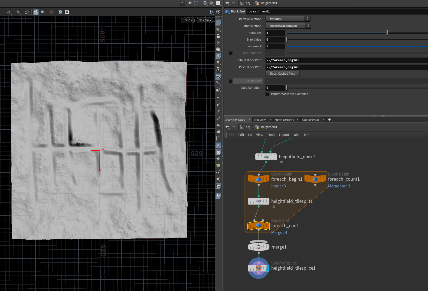Adjust the Start Value slider handle
This screenshot has height=291, width=428.
pos(287,39)
